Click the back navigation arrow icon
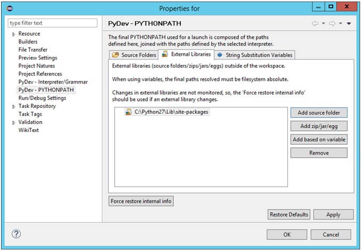The width and height of the screenshot is (362, 251). (315, 23)
